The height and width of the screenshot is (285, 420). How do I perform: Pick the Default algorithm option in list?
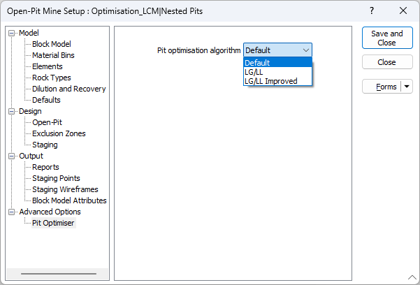click(x=277, y=63)
